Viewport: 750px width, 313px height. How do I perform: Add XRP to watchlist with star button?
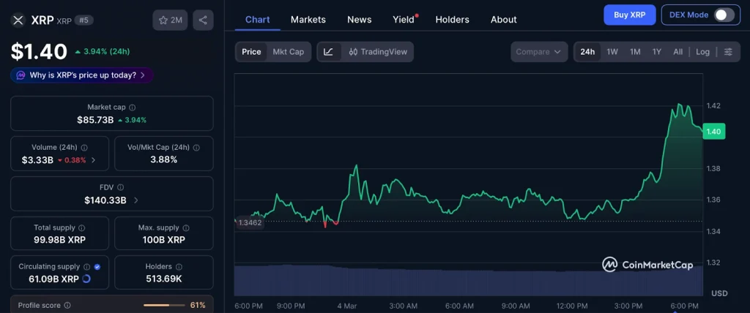[170, 20]
